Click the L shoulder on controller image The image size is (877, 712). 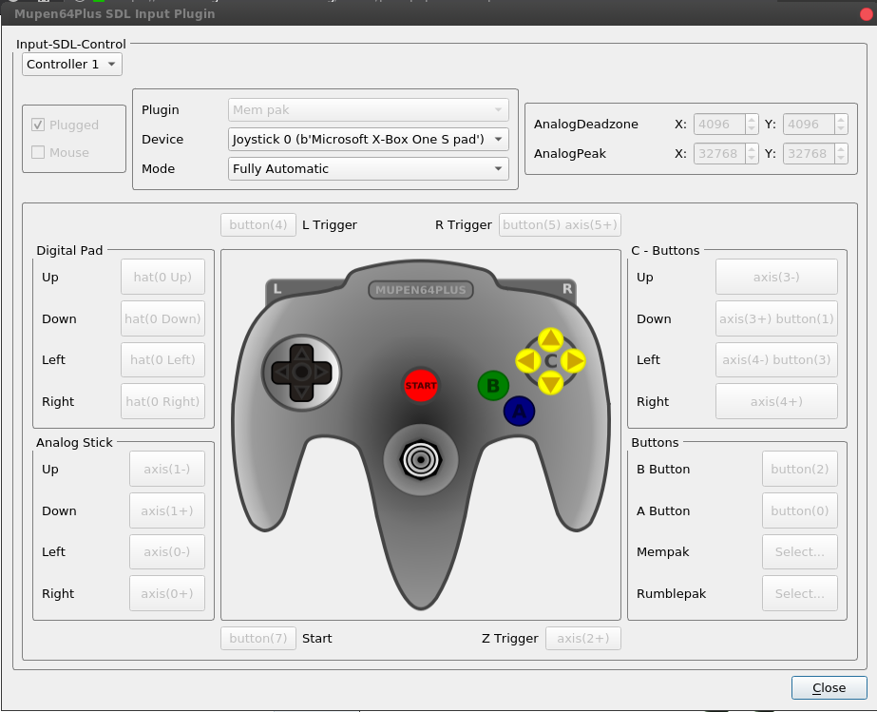[277, 289]
